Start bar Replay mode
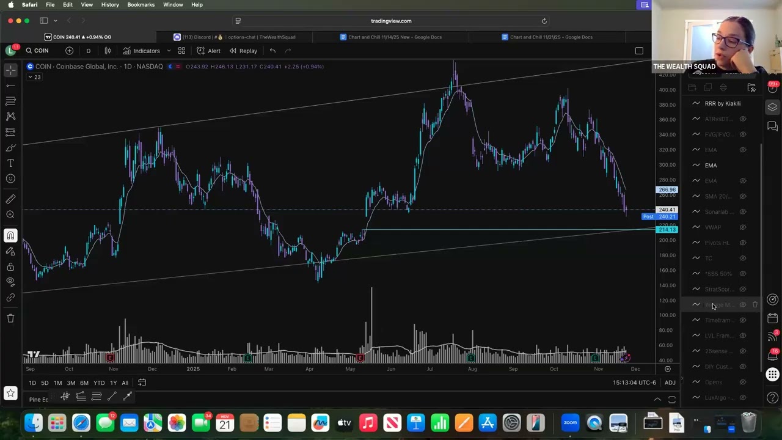The height and width of the screenshot is (440, 782). [243, 51]
